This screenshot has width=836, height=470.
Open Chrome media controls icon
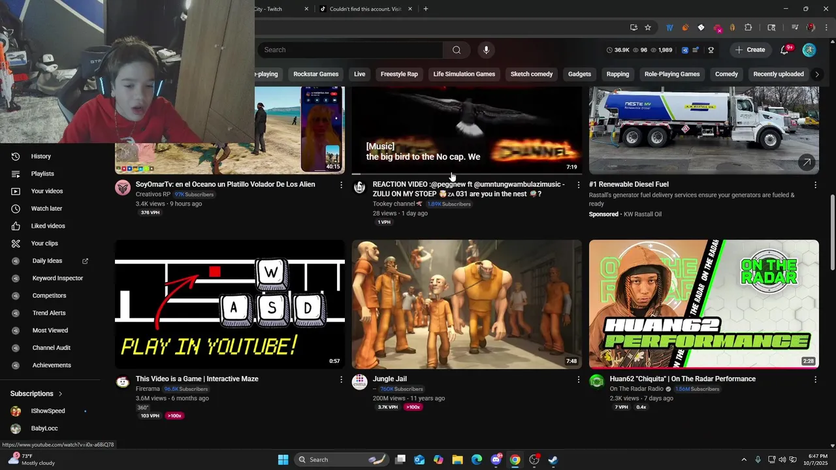(x=795, y=27)
